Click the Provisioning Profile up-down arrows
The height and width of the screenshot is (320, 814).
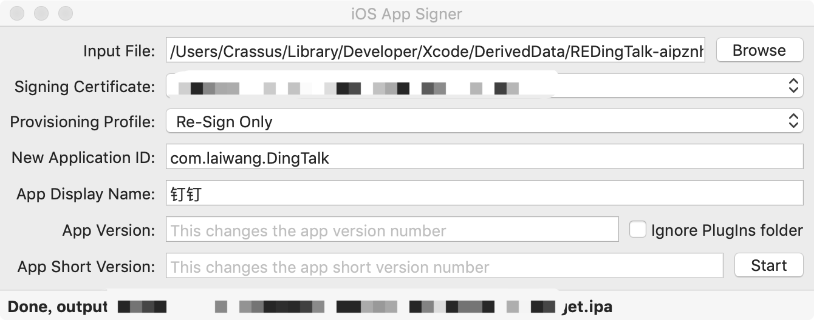point(793,121)
